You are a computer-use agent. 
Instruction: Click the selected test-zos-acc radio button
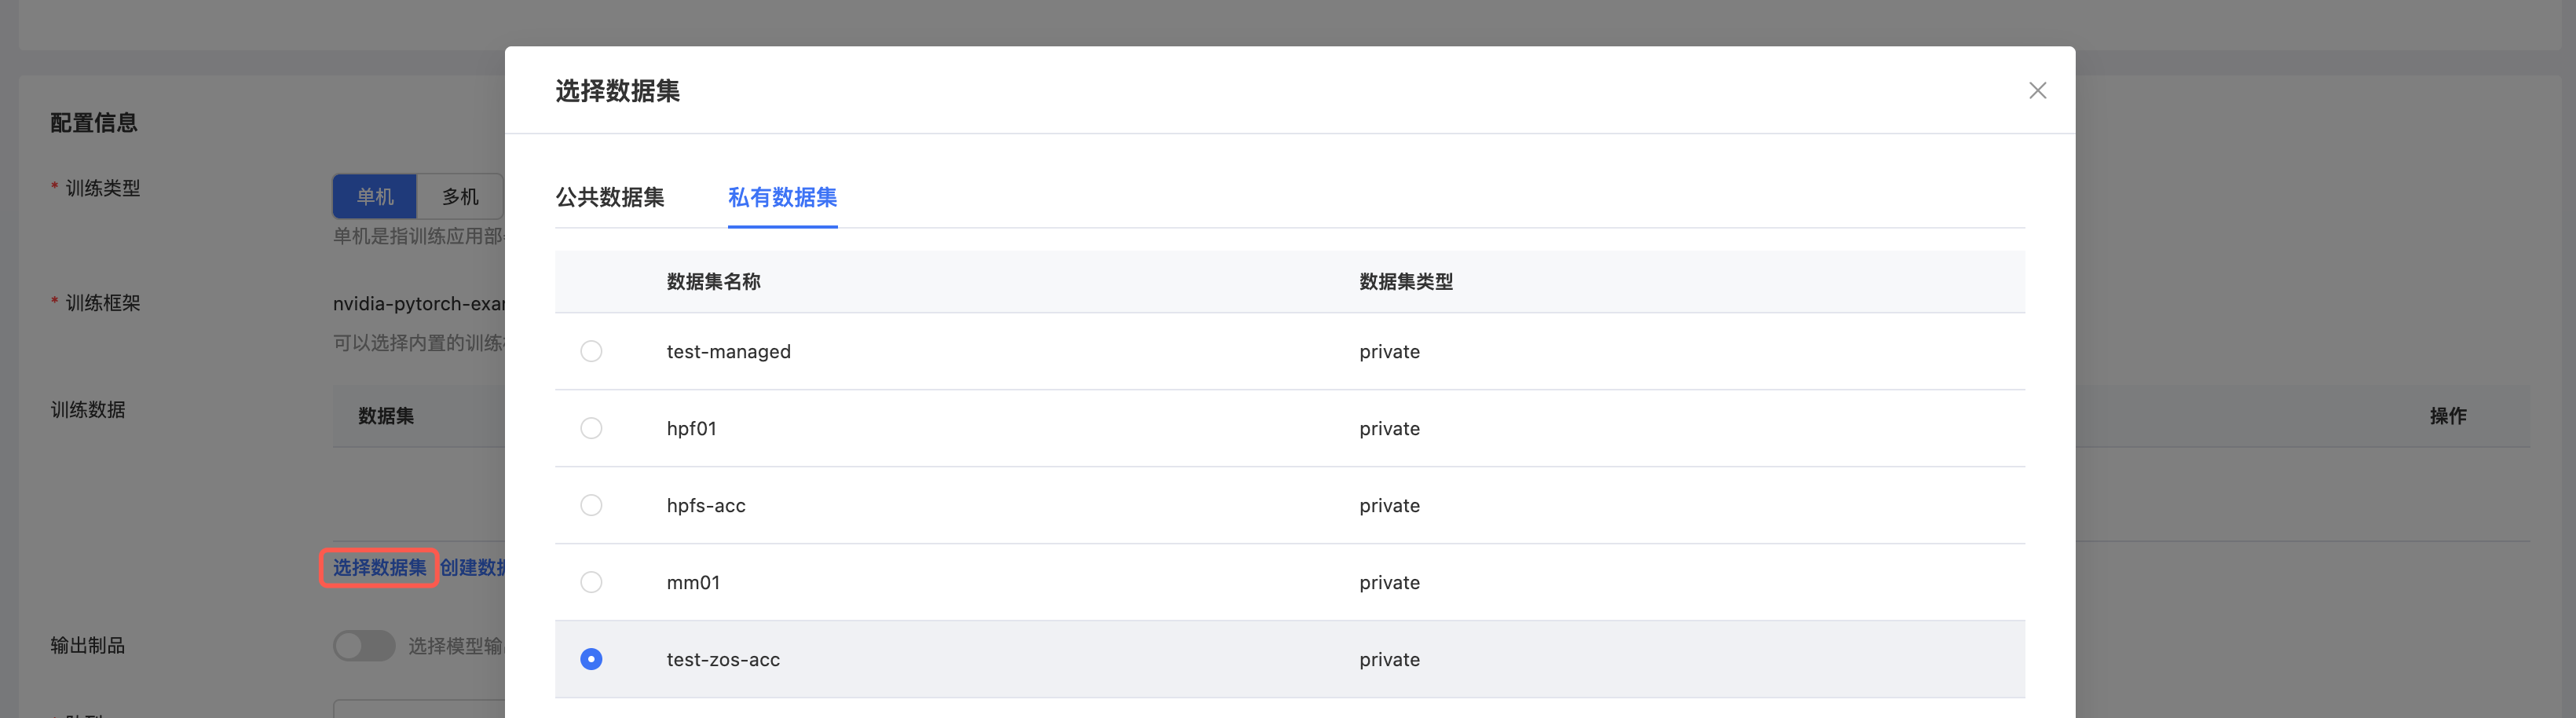tap(591, 659)
